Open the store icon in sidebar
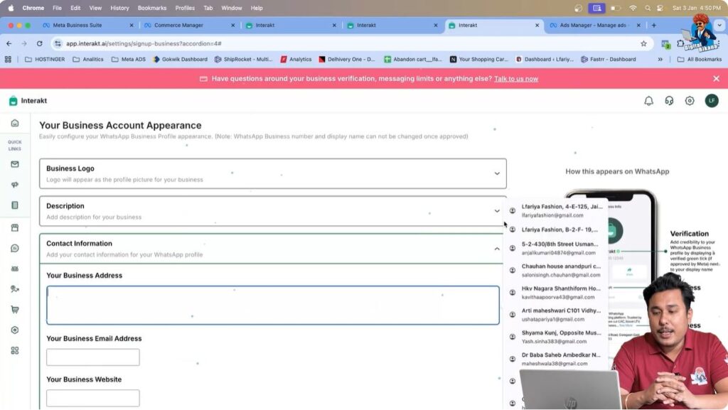 pos(15,227)
